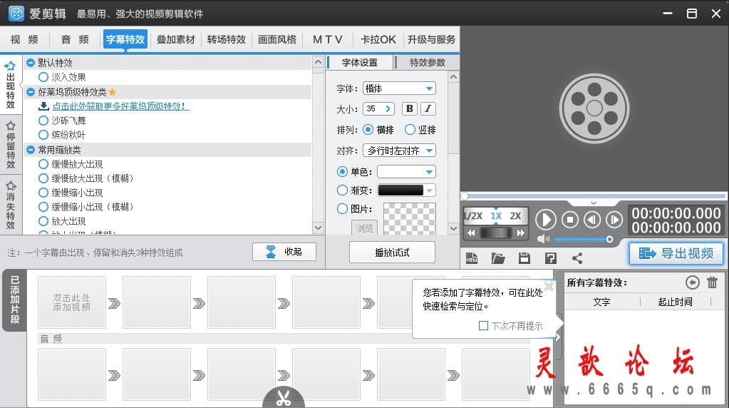
Task: Close the subtitle hint tooltip
Action: (549, 286)
